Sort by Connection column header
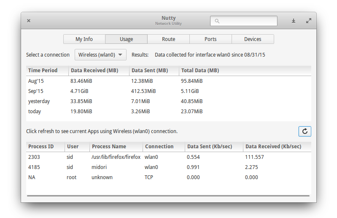This screenshot has width=337, height=218. click(164, 147)
